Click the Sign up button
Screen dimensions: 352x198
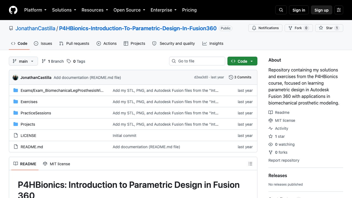(321, 10)
